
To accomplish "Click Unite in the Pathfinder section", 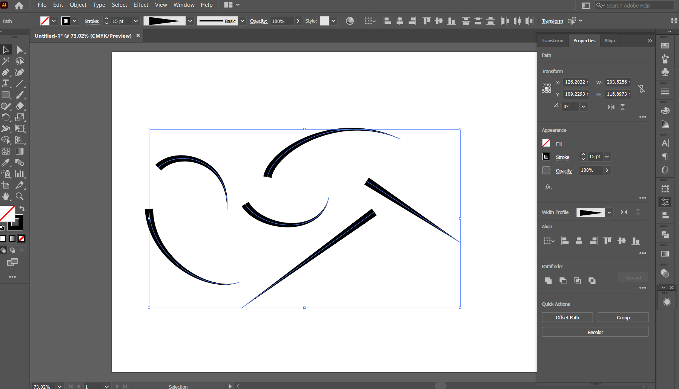I will [548, 281].
